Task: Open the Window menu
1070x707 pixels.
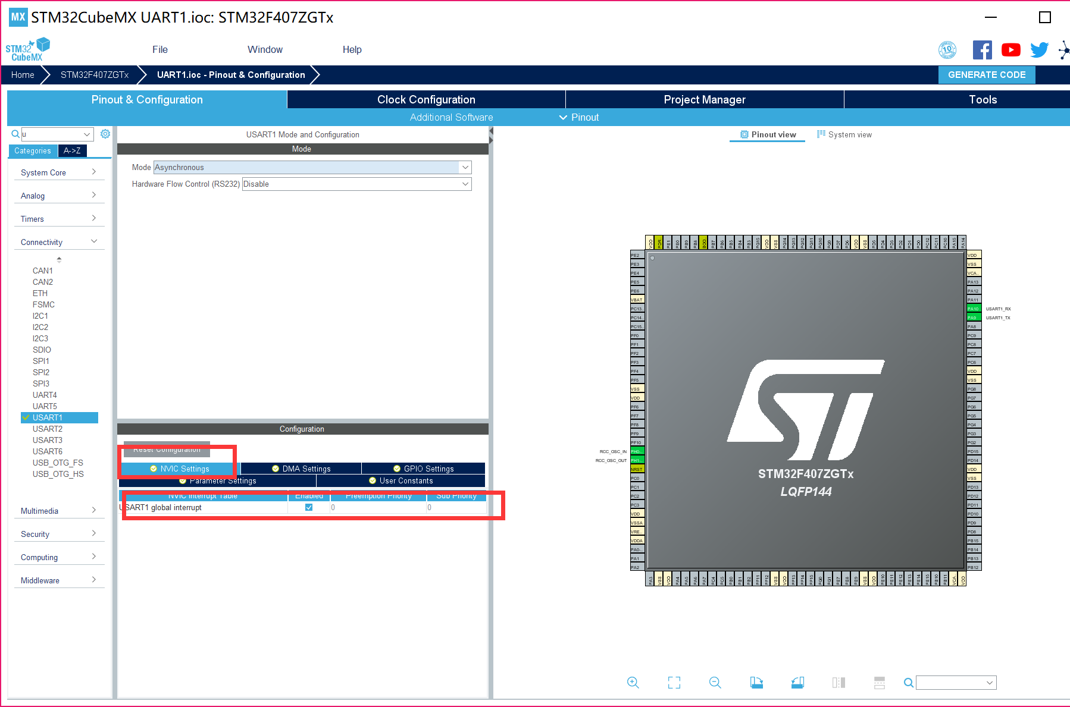Action: [265, 49]
